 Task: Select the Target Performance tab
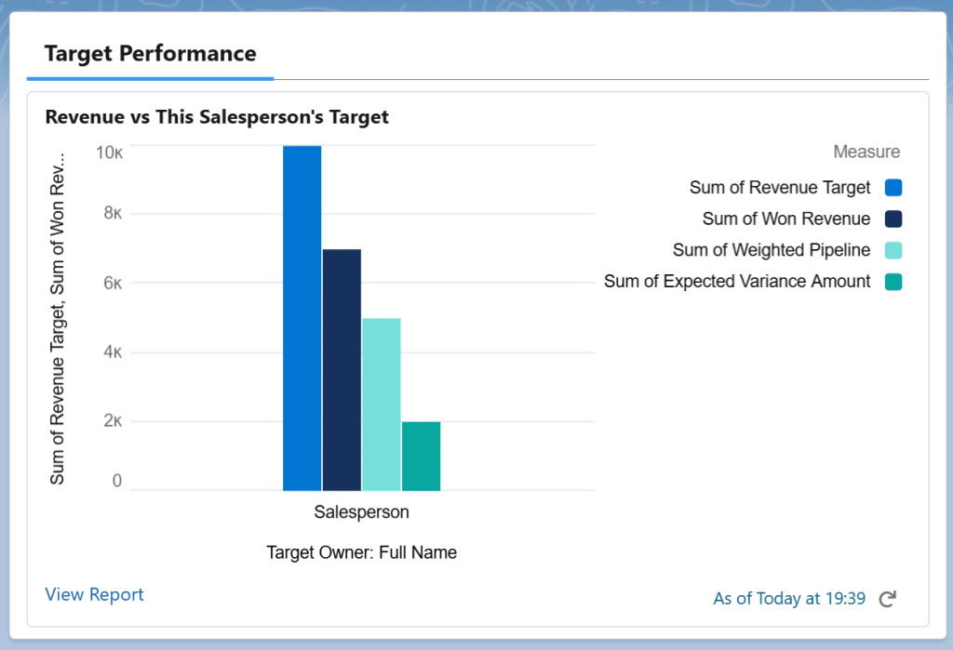click(150, 53)
